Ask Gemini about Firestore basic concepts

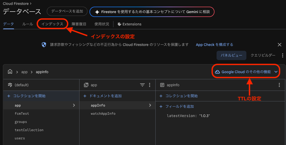click(x=152, y=12)
